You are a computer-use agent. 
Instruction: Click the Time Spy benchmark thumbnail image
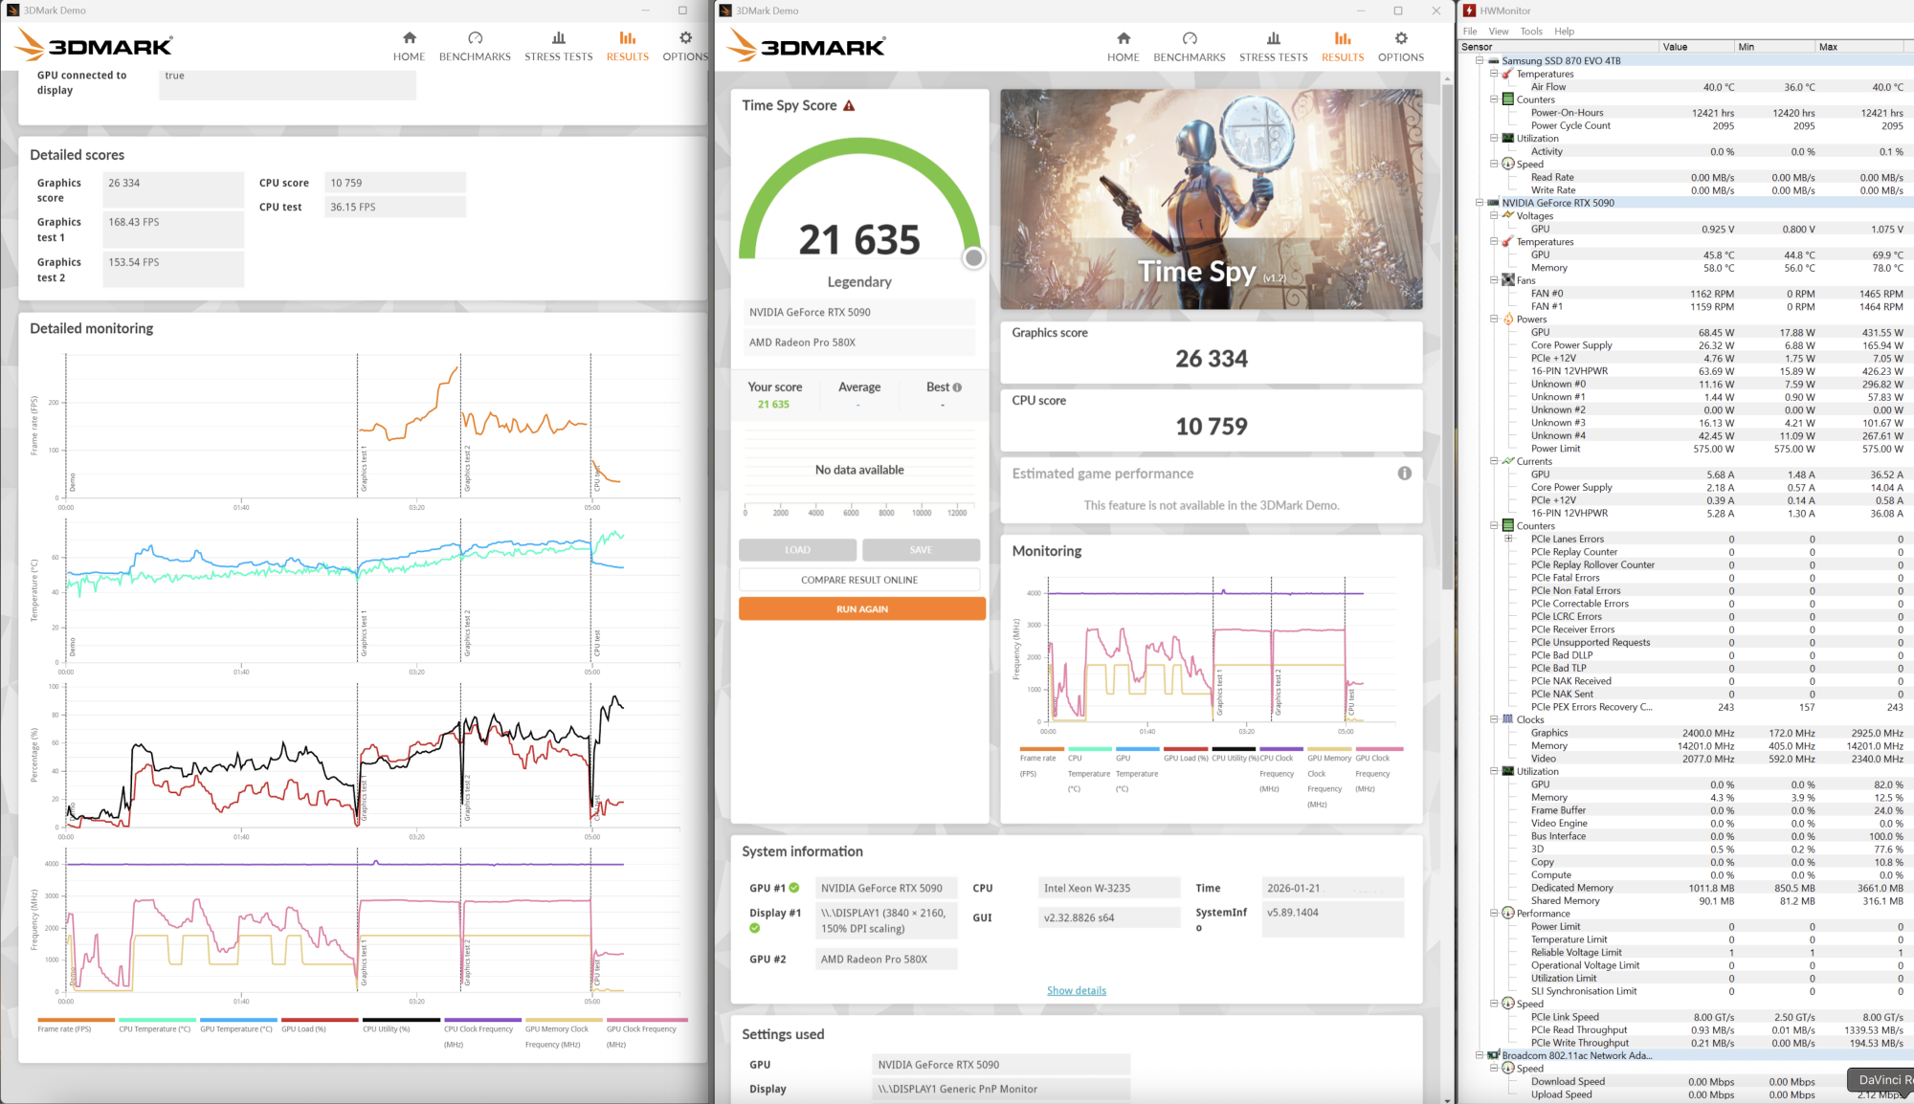[1211, 199]
